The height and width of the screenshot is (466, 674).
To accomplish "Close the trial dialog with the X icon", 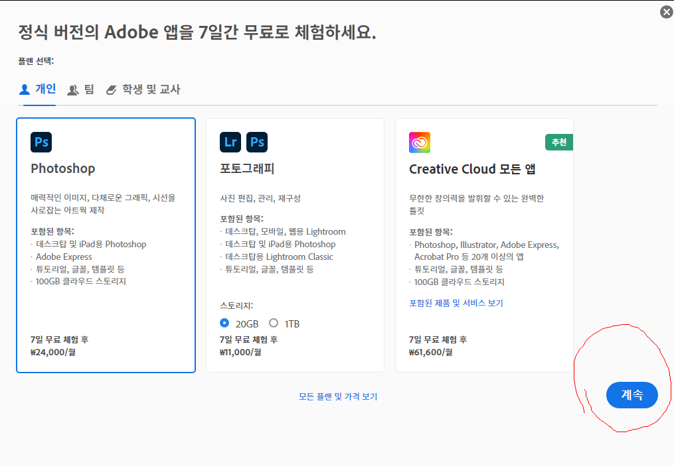I will (x=667, y=12).
